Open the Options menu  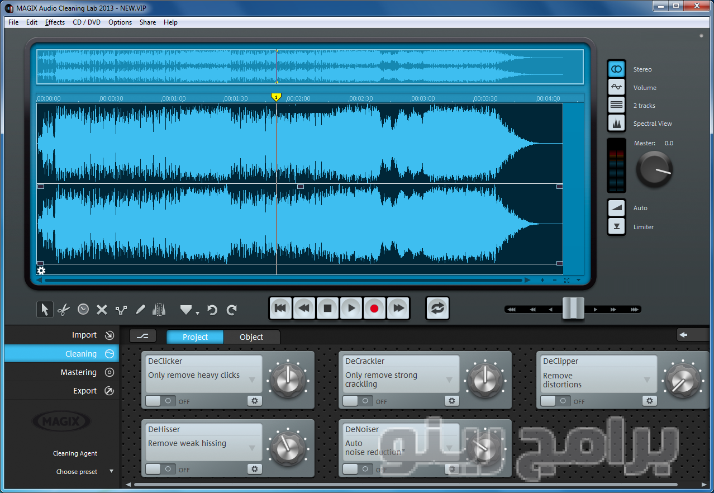click(x=120, y=22)
